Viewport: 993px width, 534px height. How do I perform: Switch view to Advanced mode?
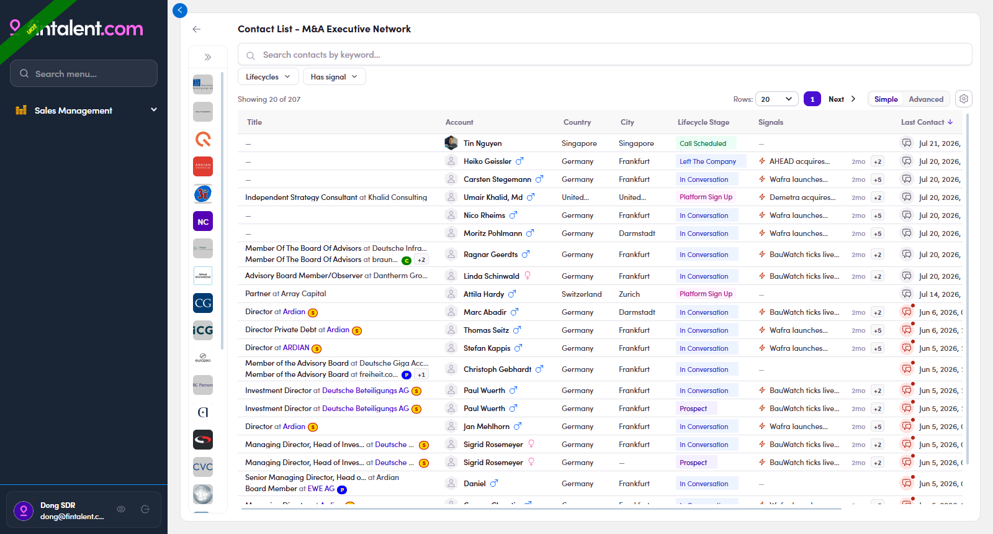pyautogui.click(x=926, y=99)
